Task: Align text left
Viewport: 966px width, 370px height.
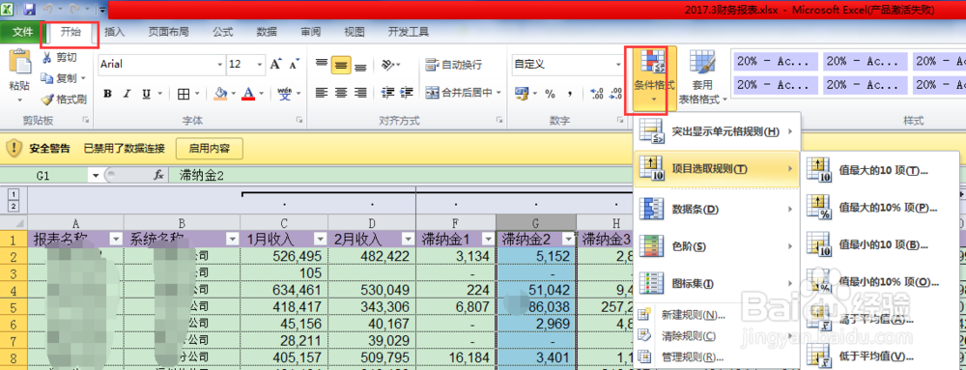Action: 321,93
